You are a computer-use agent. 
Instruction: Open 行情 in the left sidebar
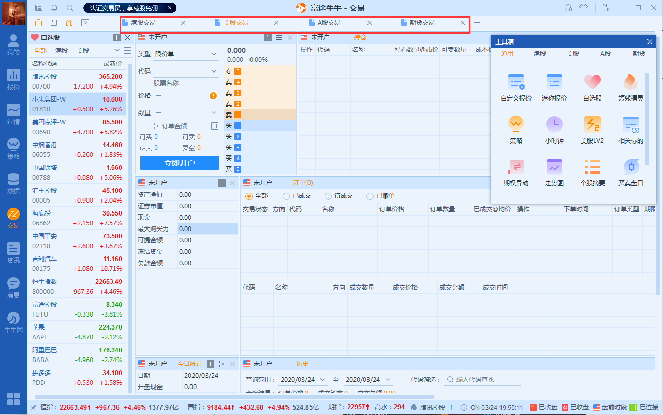(x=13, y=113)
